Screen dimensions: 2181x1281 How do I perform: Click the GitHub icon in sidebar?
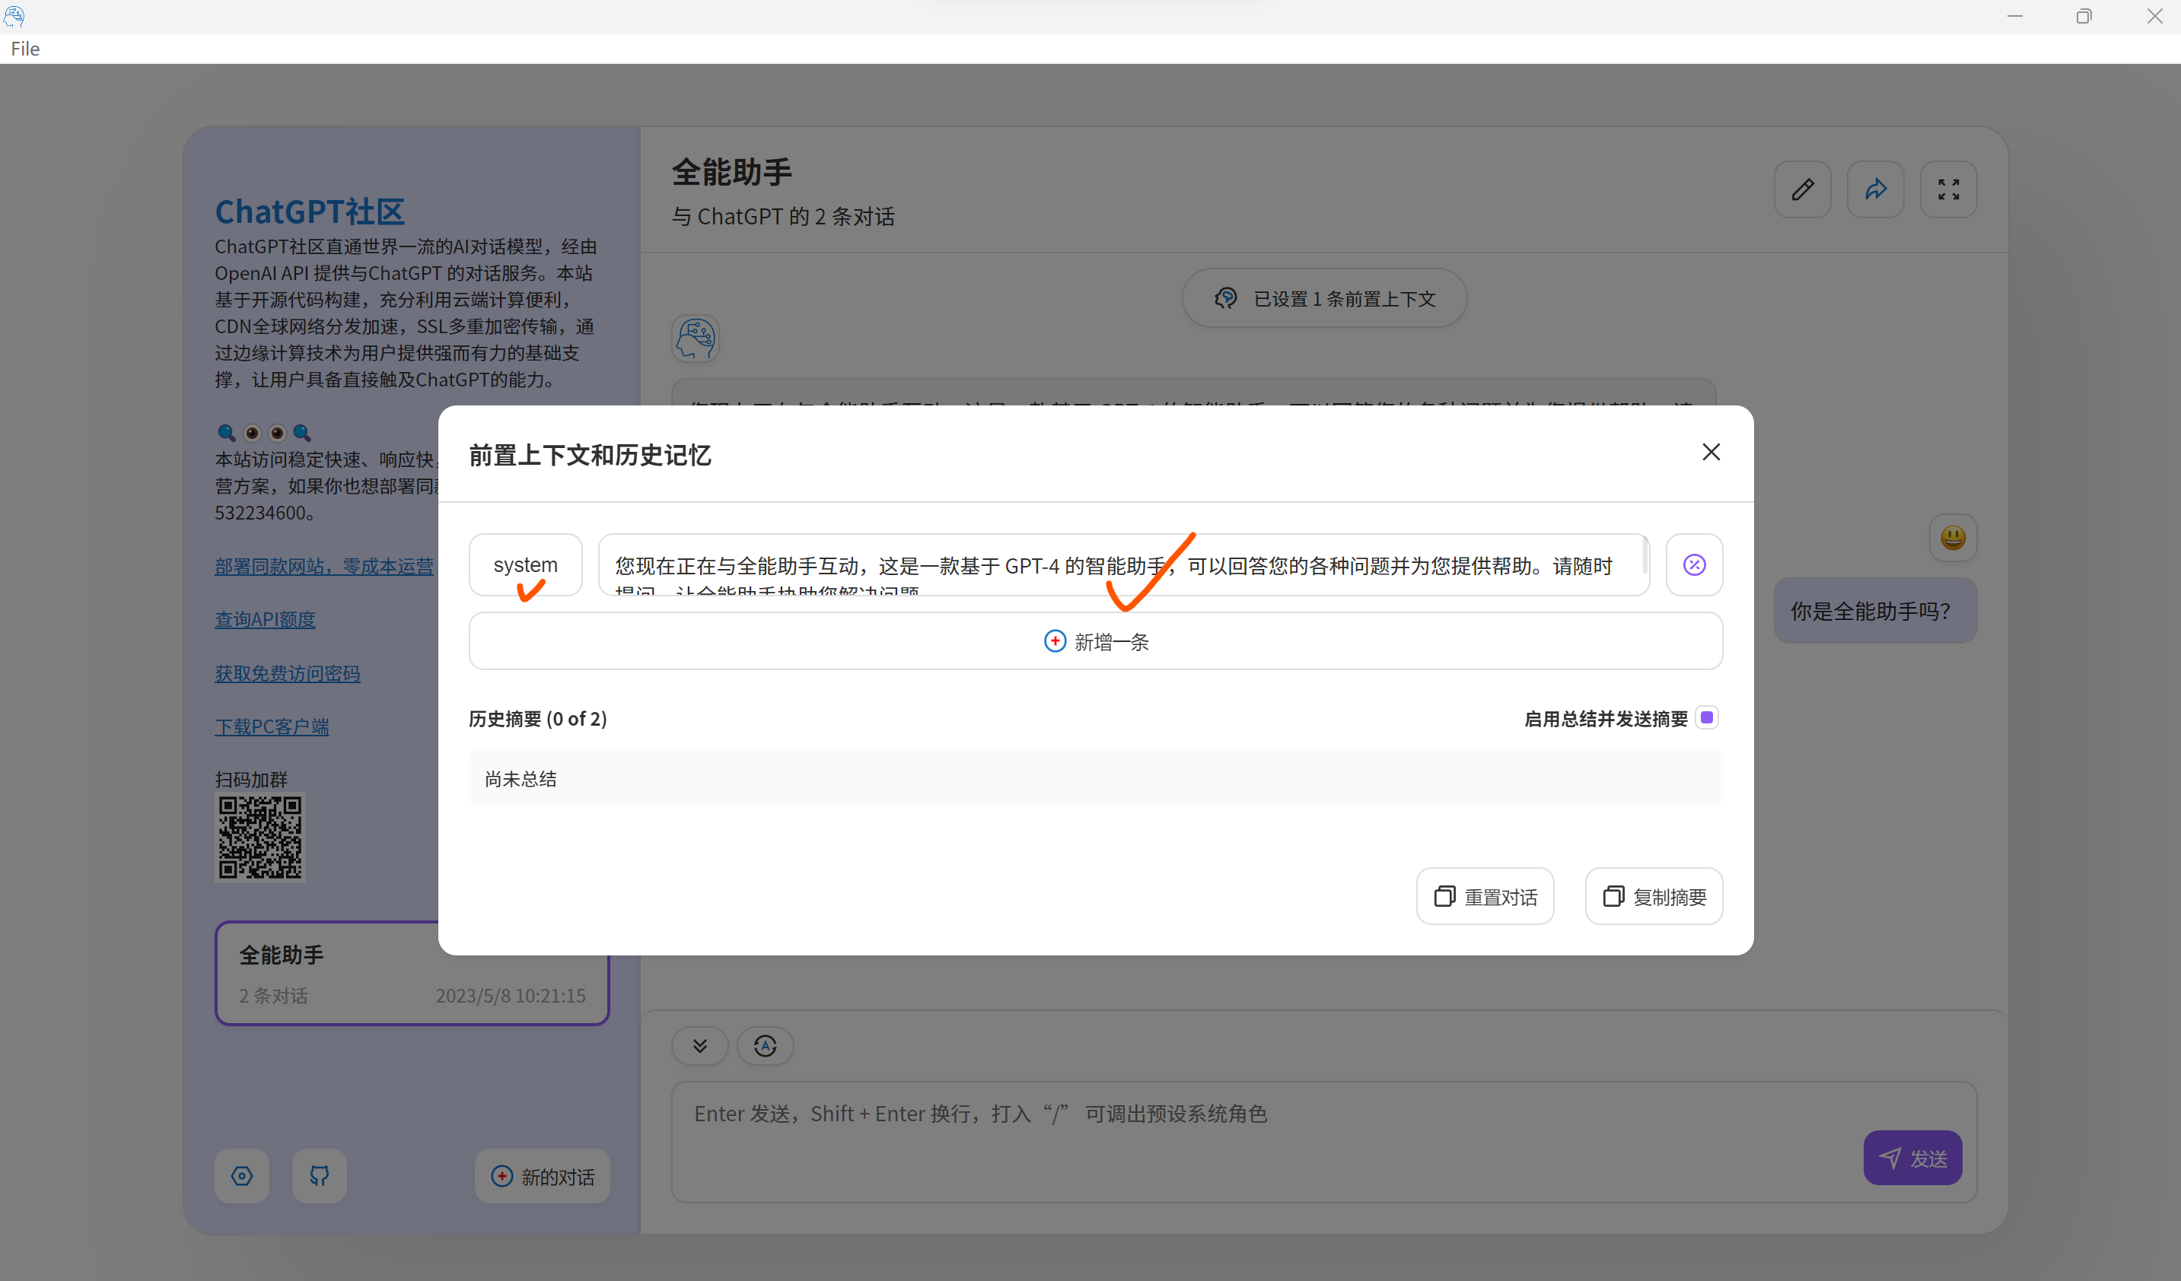pos(320,1175)
